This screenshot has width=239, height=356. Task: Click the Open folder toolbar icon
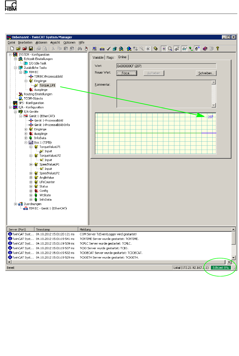(x=18, y=49)
